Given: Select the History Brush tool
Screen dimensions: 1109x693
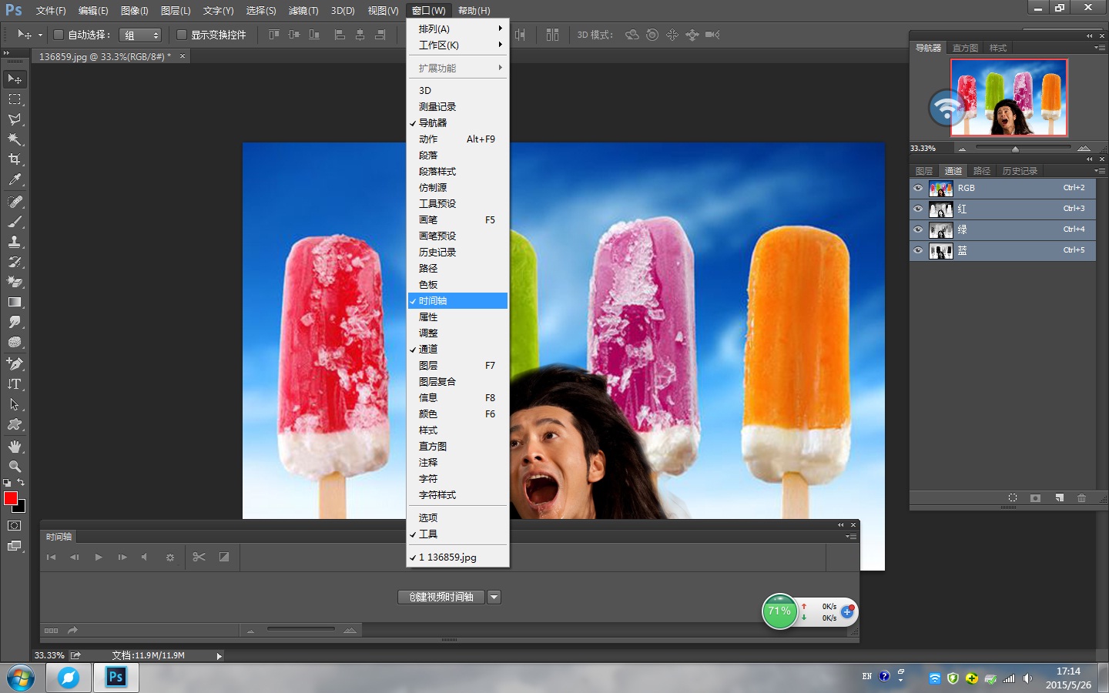Looking at the screenshot, I should (x=15, y=262).
